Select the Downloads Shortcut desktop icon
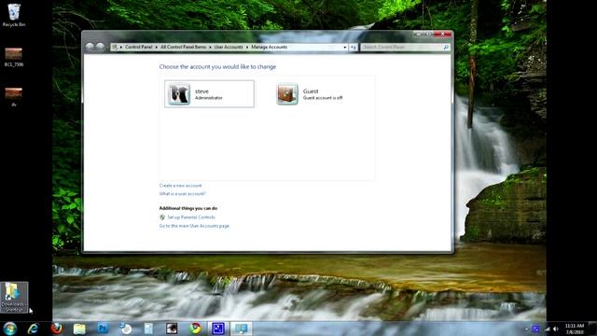 click(x=14, y=298)
